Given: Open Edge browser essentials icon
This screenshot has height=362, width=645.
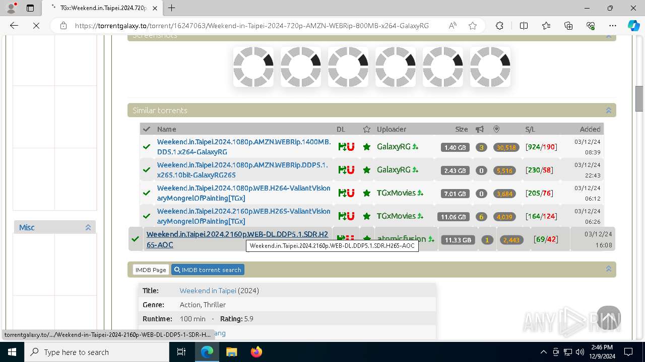Looking at the screenshot, I should [591, 26].
